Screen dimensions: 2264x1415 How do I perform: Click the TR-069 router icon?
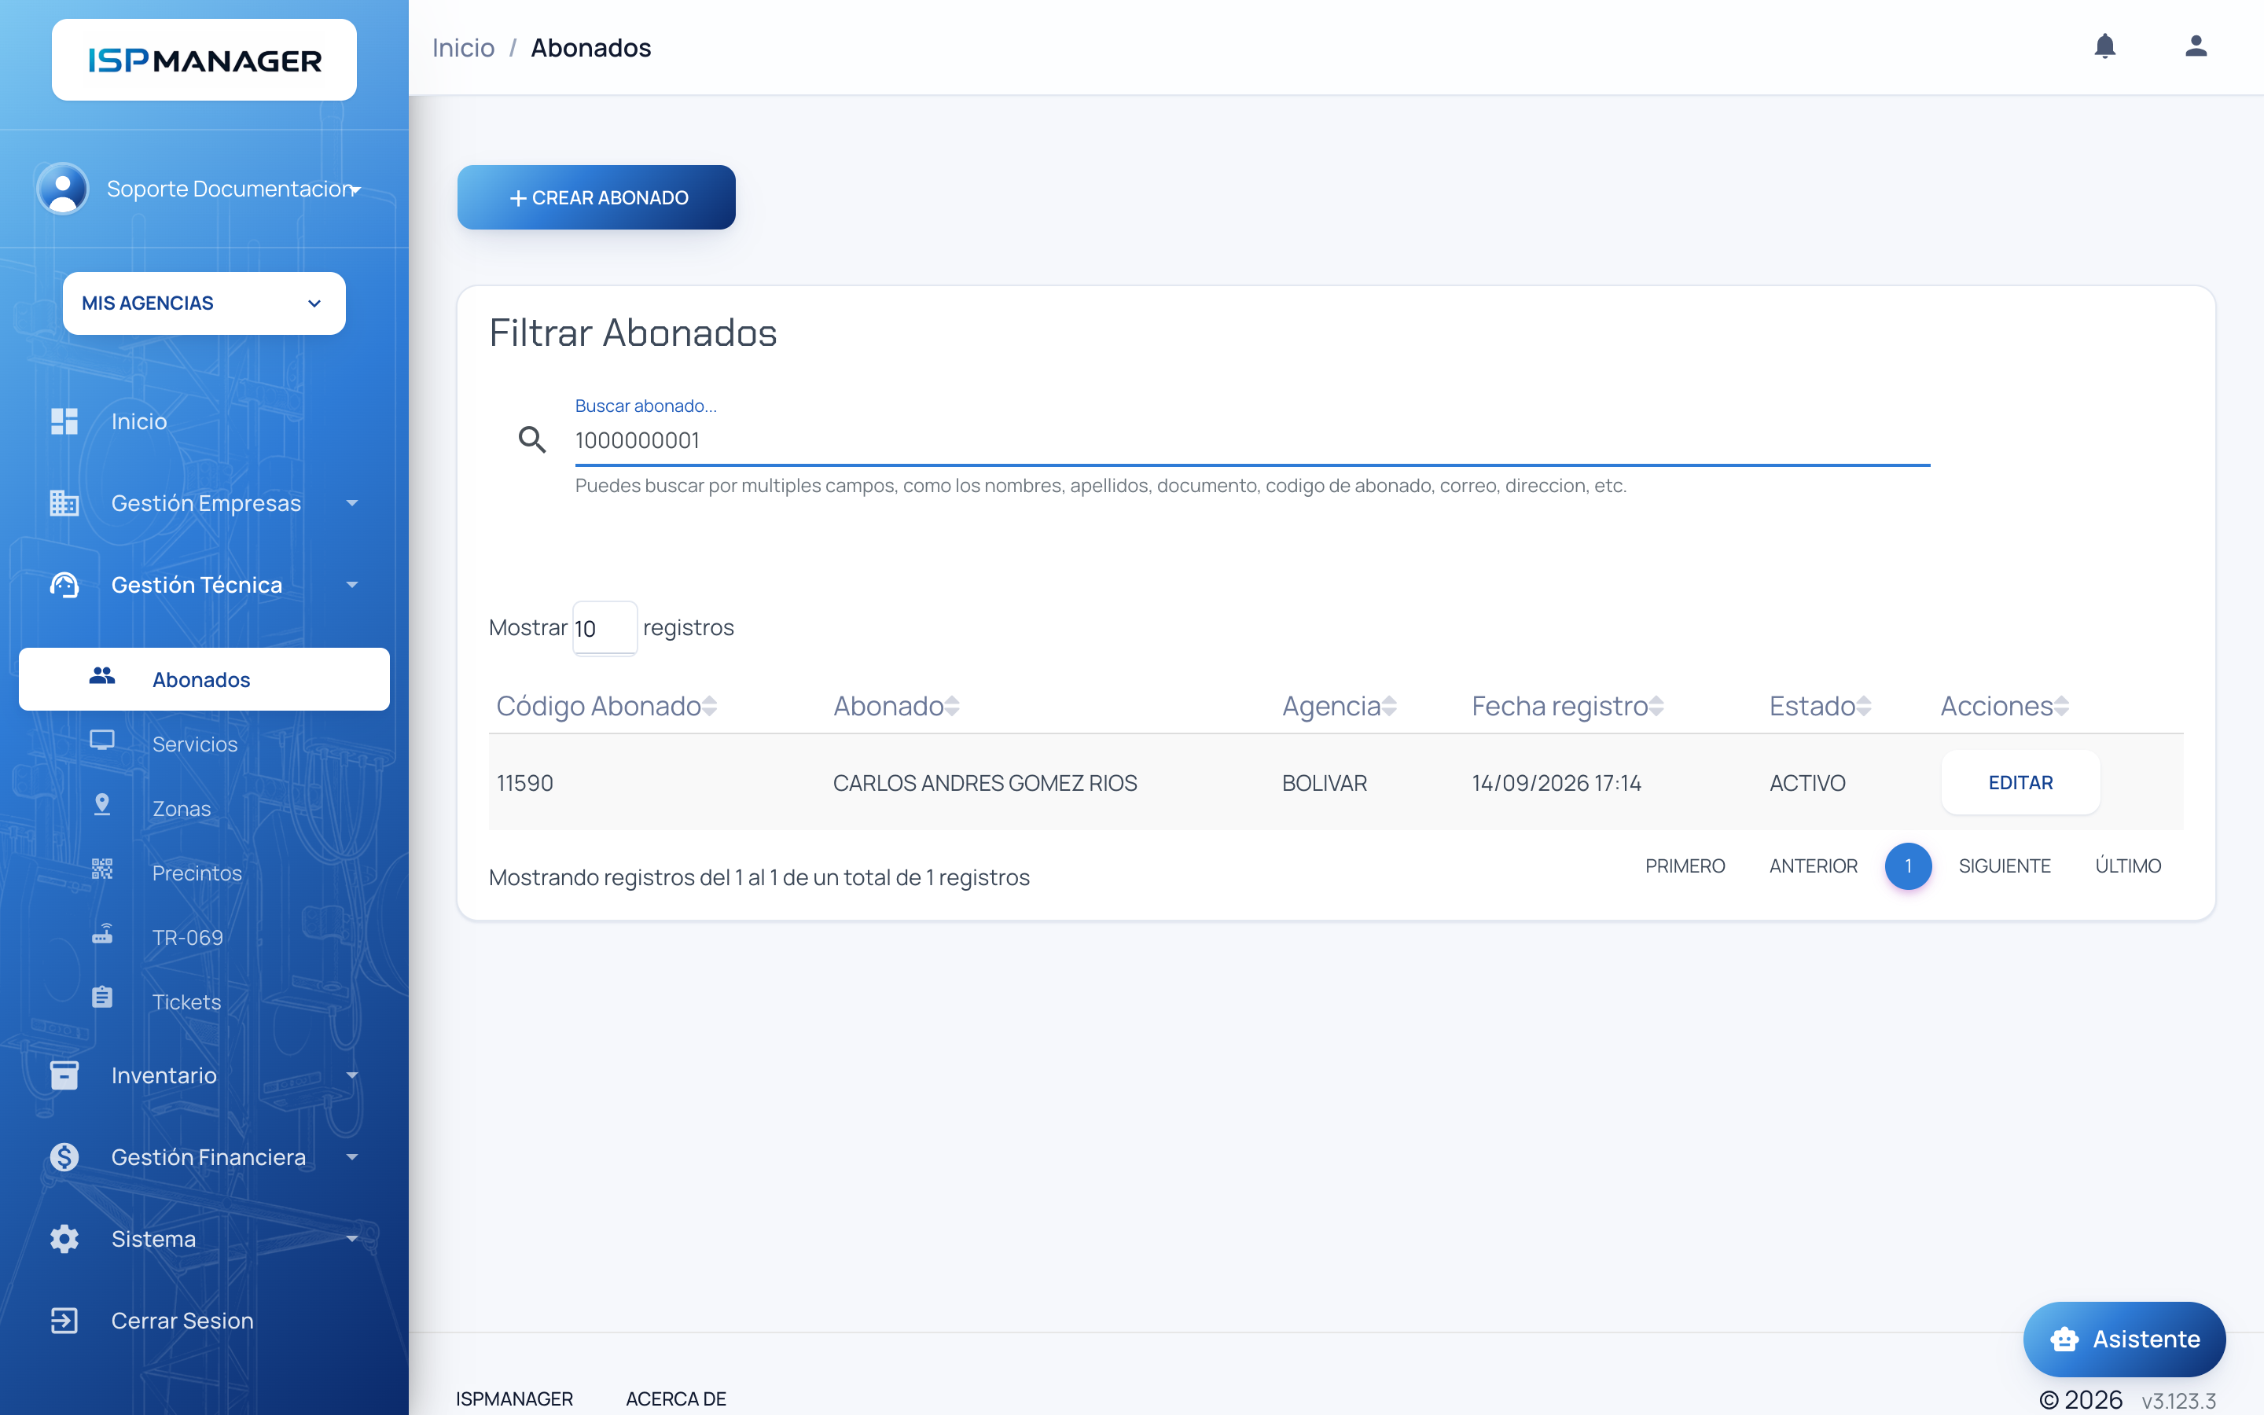[102, 934]
